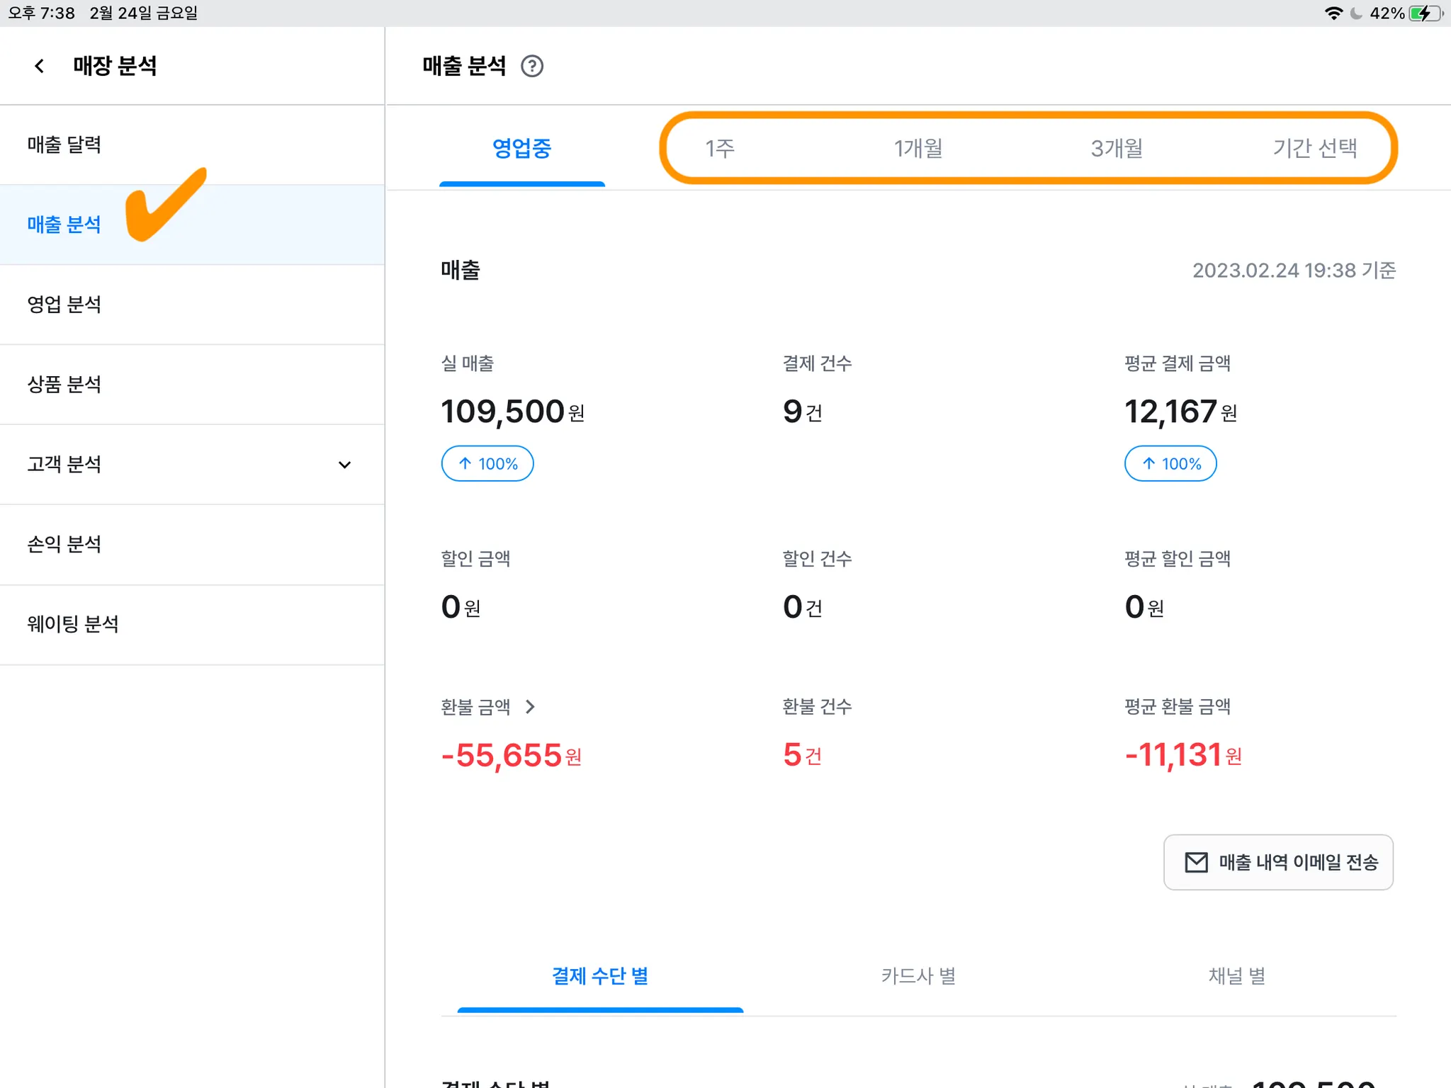Tap the envelope icon for email sending
This screenshot has height=1088, width=1451.
1196,862
